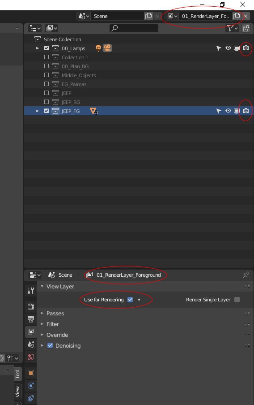Viewport: 254px width, 405px height.
Task: Pin the properties editor context
Action: pos(246,275)
